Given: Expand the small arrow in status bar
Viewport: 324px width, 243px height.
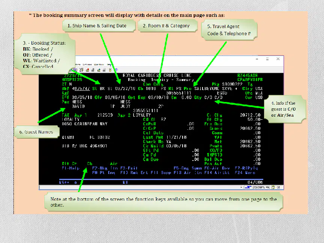Looking at the screenshot, I should point(241,187).
